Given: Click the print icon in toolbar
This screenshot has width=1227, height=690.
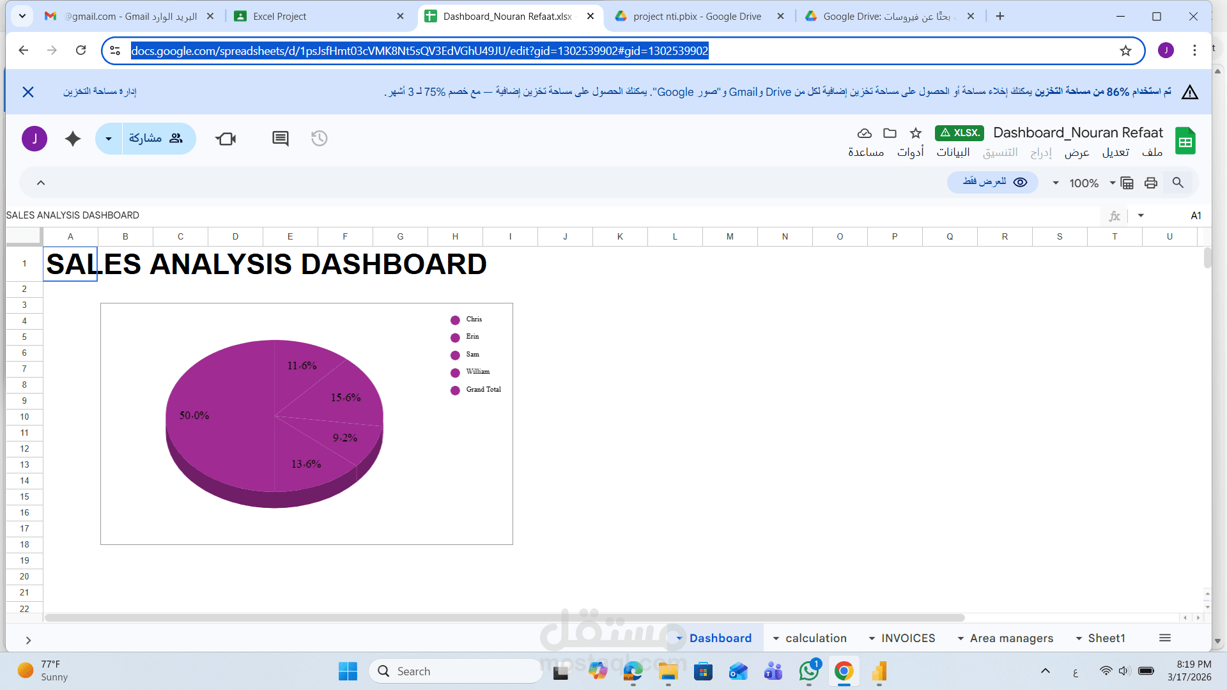Looking at the screenshot, I should pos(1151,183).
